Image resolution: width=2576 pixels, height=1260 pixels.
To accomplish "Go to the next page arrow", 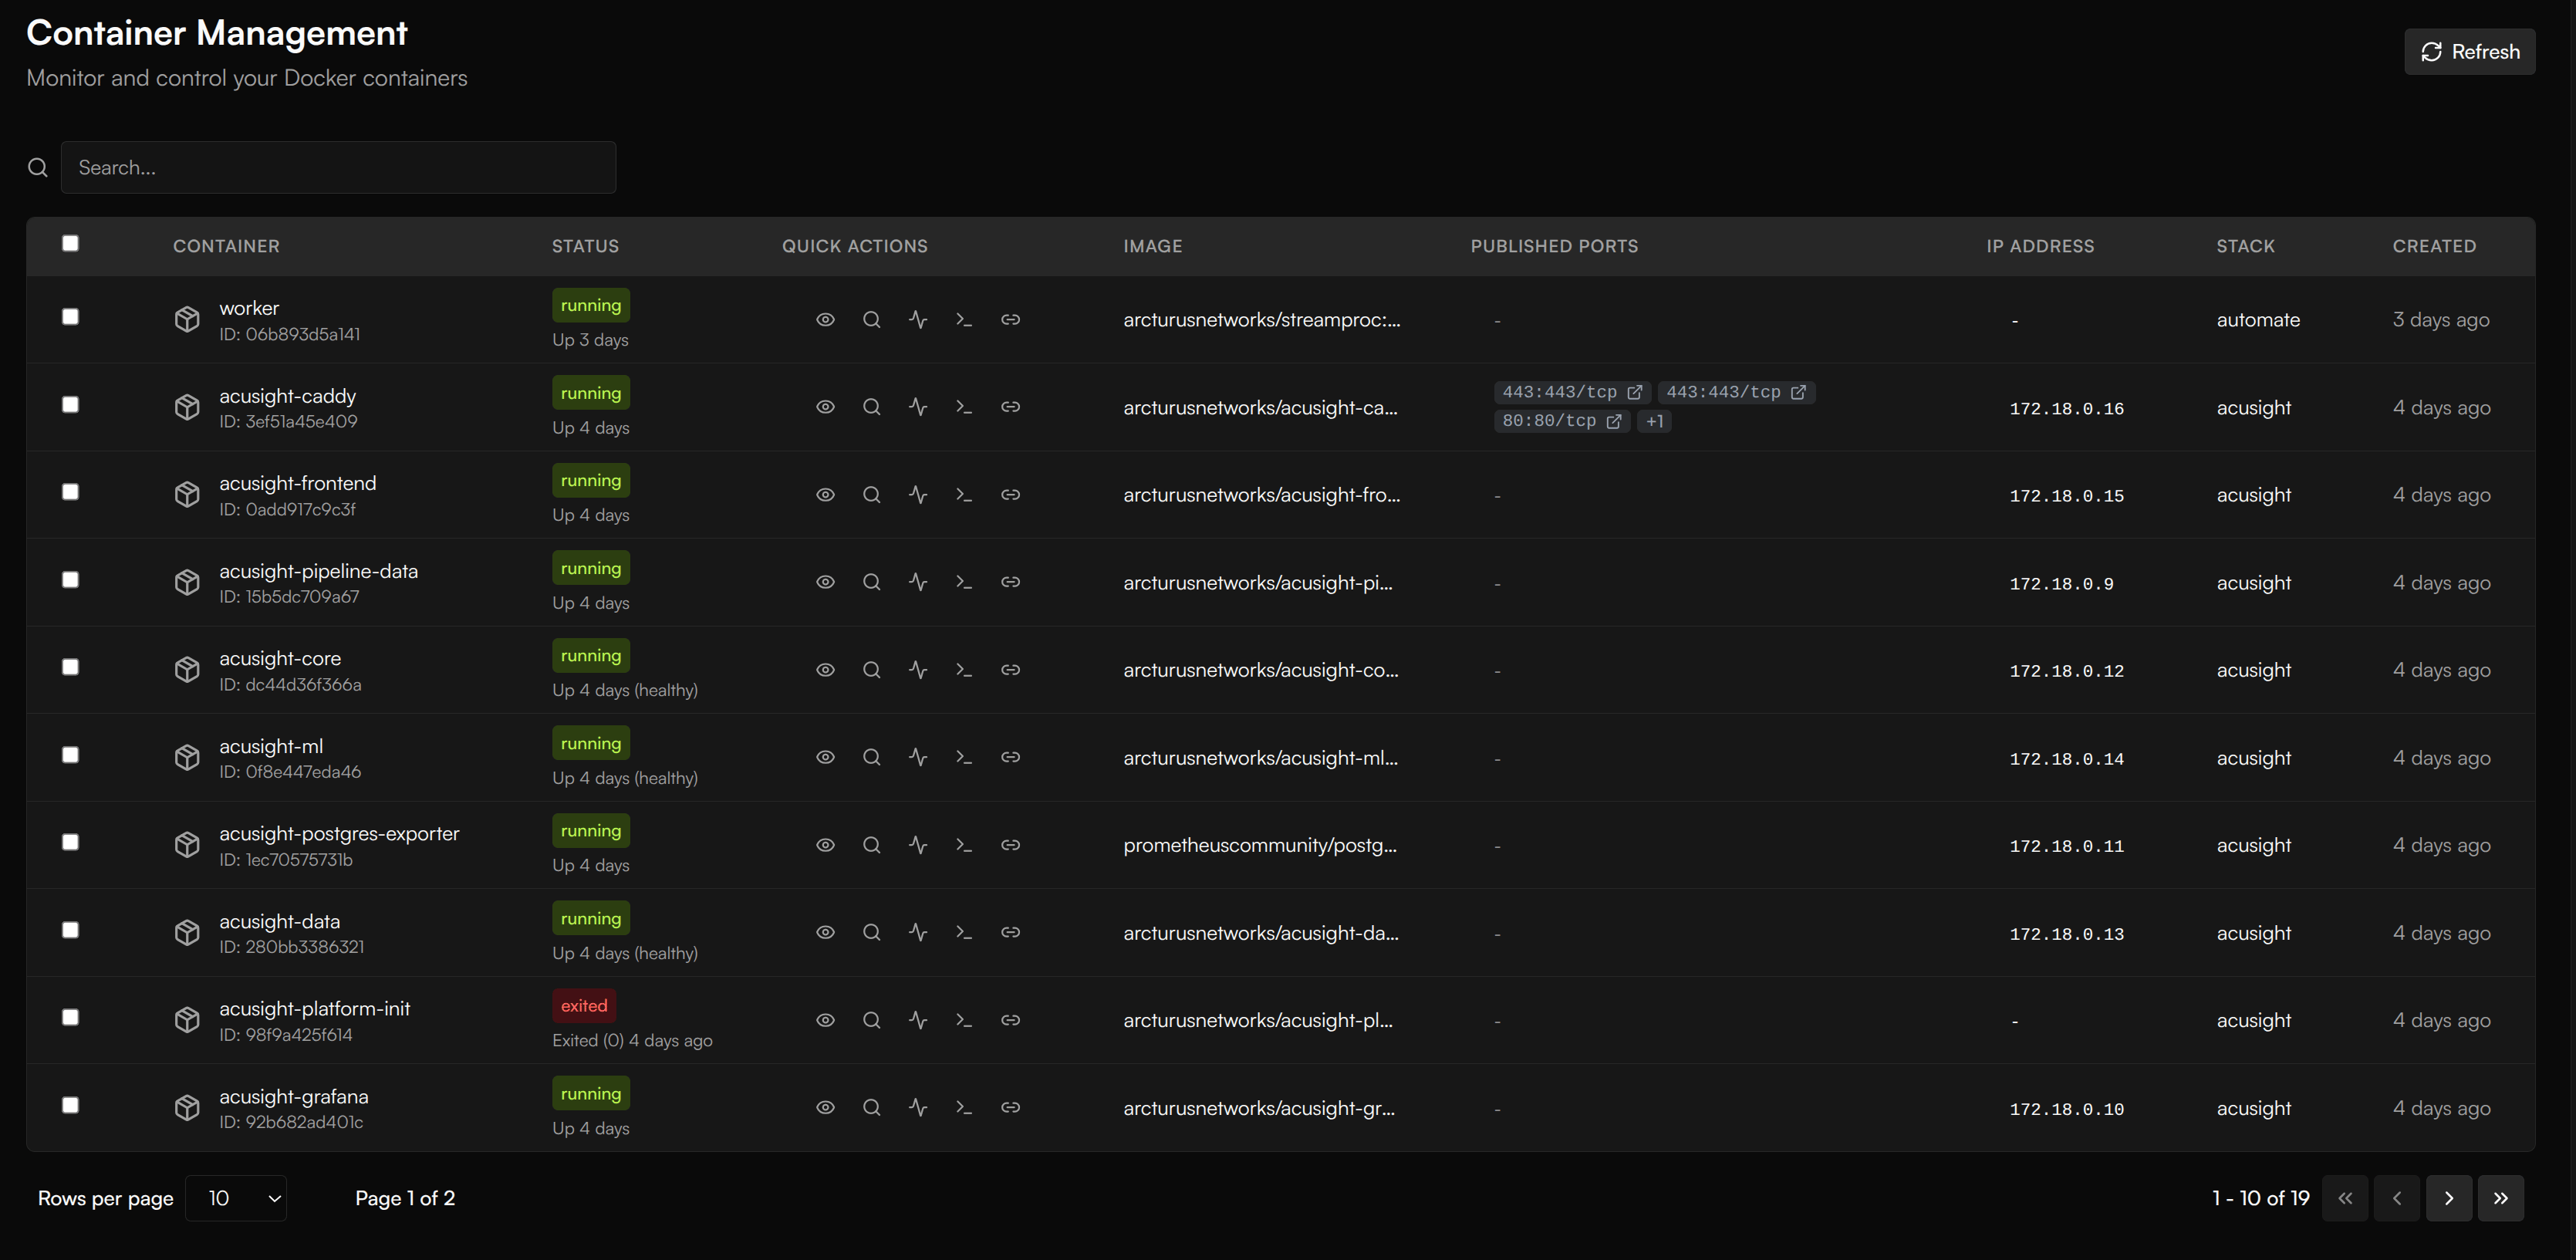I will click(2449, 1198).
